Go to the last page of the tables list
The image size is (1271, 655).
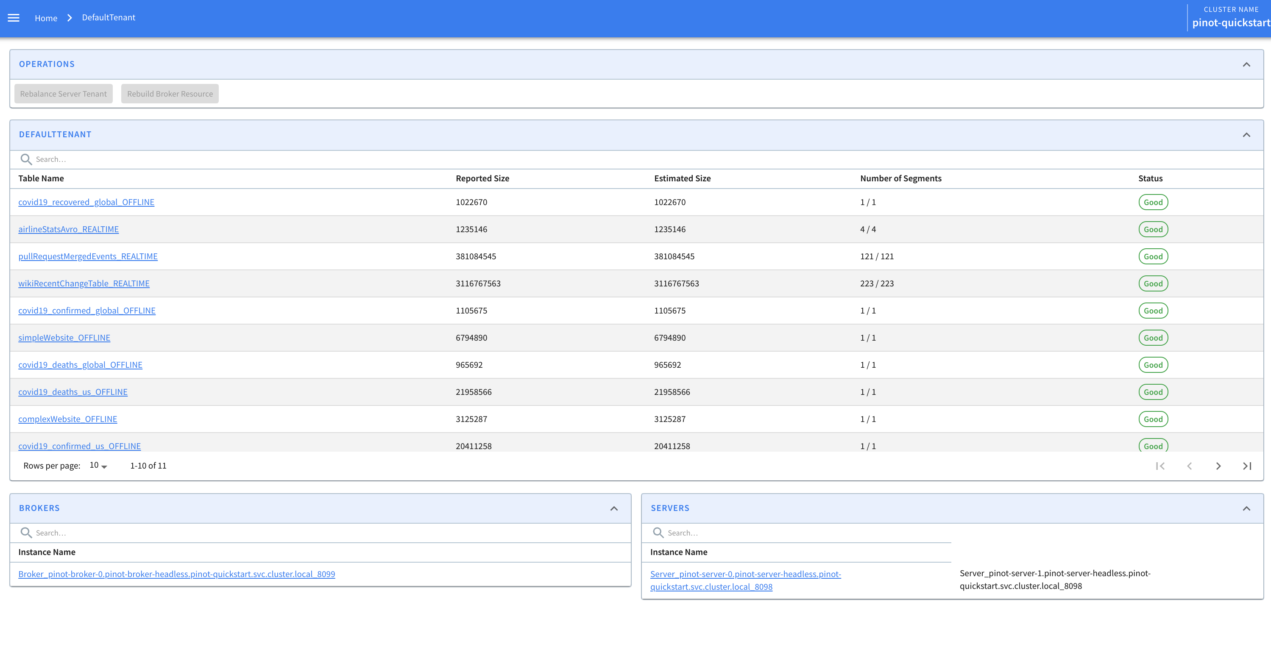pyautogui.click(x=1247, y=466)
